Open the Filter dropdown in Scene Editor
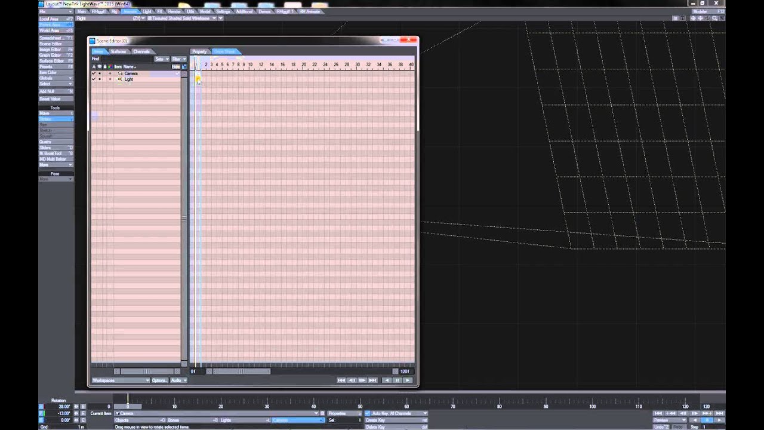The height and width of the screenshot is (430, 764). click(178, 59)
